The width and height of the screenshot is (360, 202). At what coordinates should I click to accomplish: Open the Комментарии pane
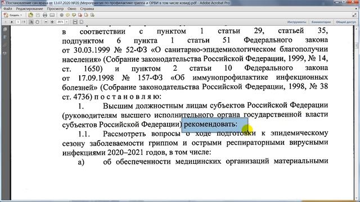tap(321, 22)
